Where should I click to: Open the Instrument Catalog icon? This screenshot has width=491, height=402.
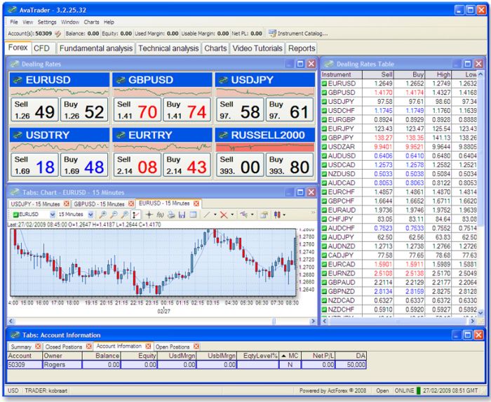tap(272, 33)
